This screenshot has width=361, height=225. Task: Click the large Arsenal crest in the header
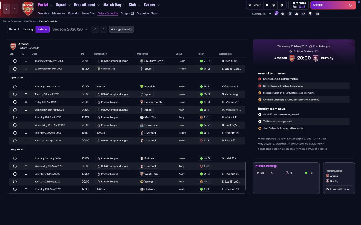point(28,8)
